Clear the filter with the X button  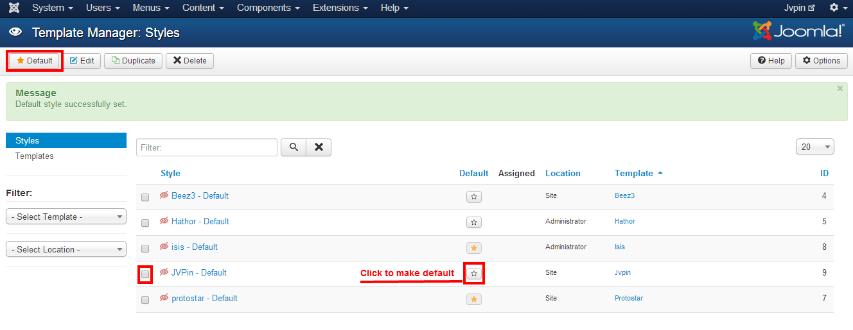(x=319, y=147)
